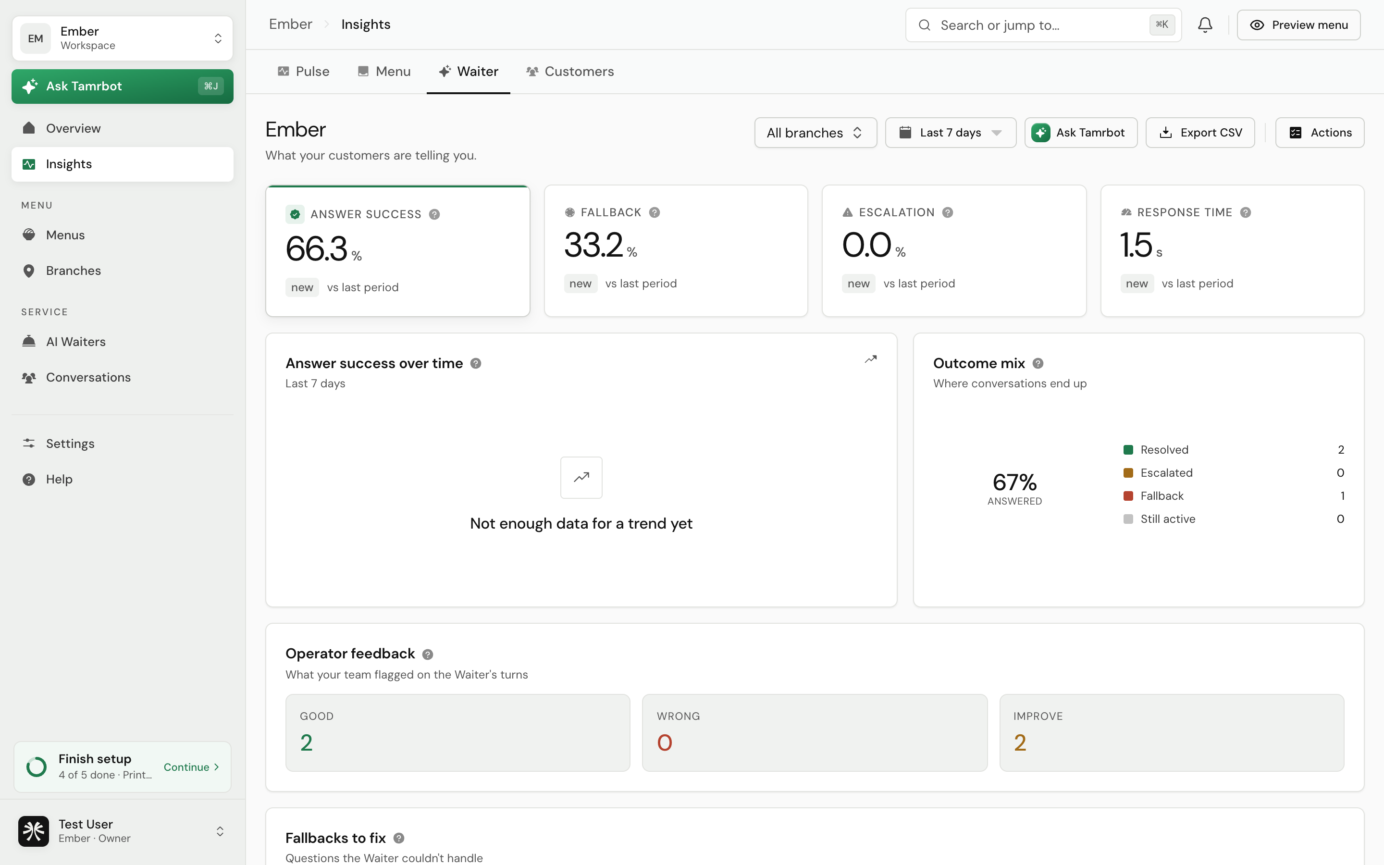This screenshot has height=865, width=1384.
Task: Click the Ember breadcrumb link
Action: (291, 24)
